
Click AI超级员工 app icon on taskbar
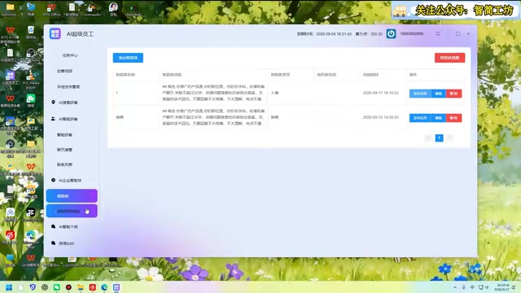click(116, 287)
